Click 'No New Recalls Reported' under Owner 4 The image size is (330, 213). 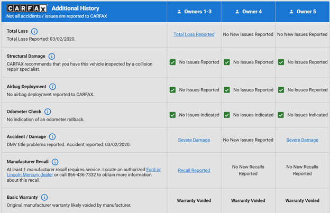pos(248,170)
